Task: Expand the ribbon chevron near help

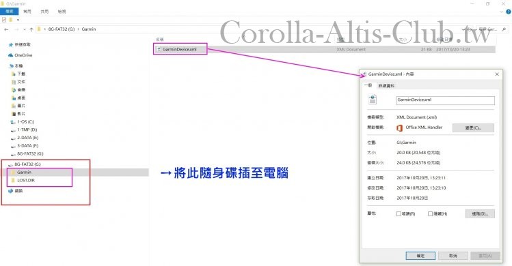Action: coord(502,12)
